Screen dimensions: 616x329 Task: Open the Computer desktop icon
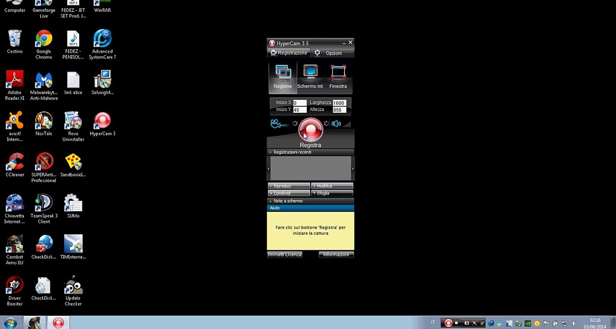pos(15,6)
